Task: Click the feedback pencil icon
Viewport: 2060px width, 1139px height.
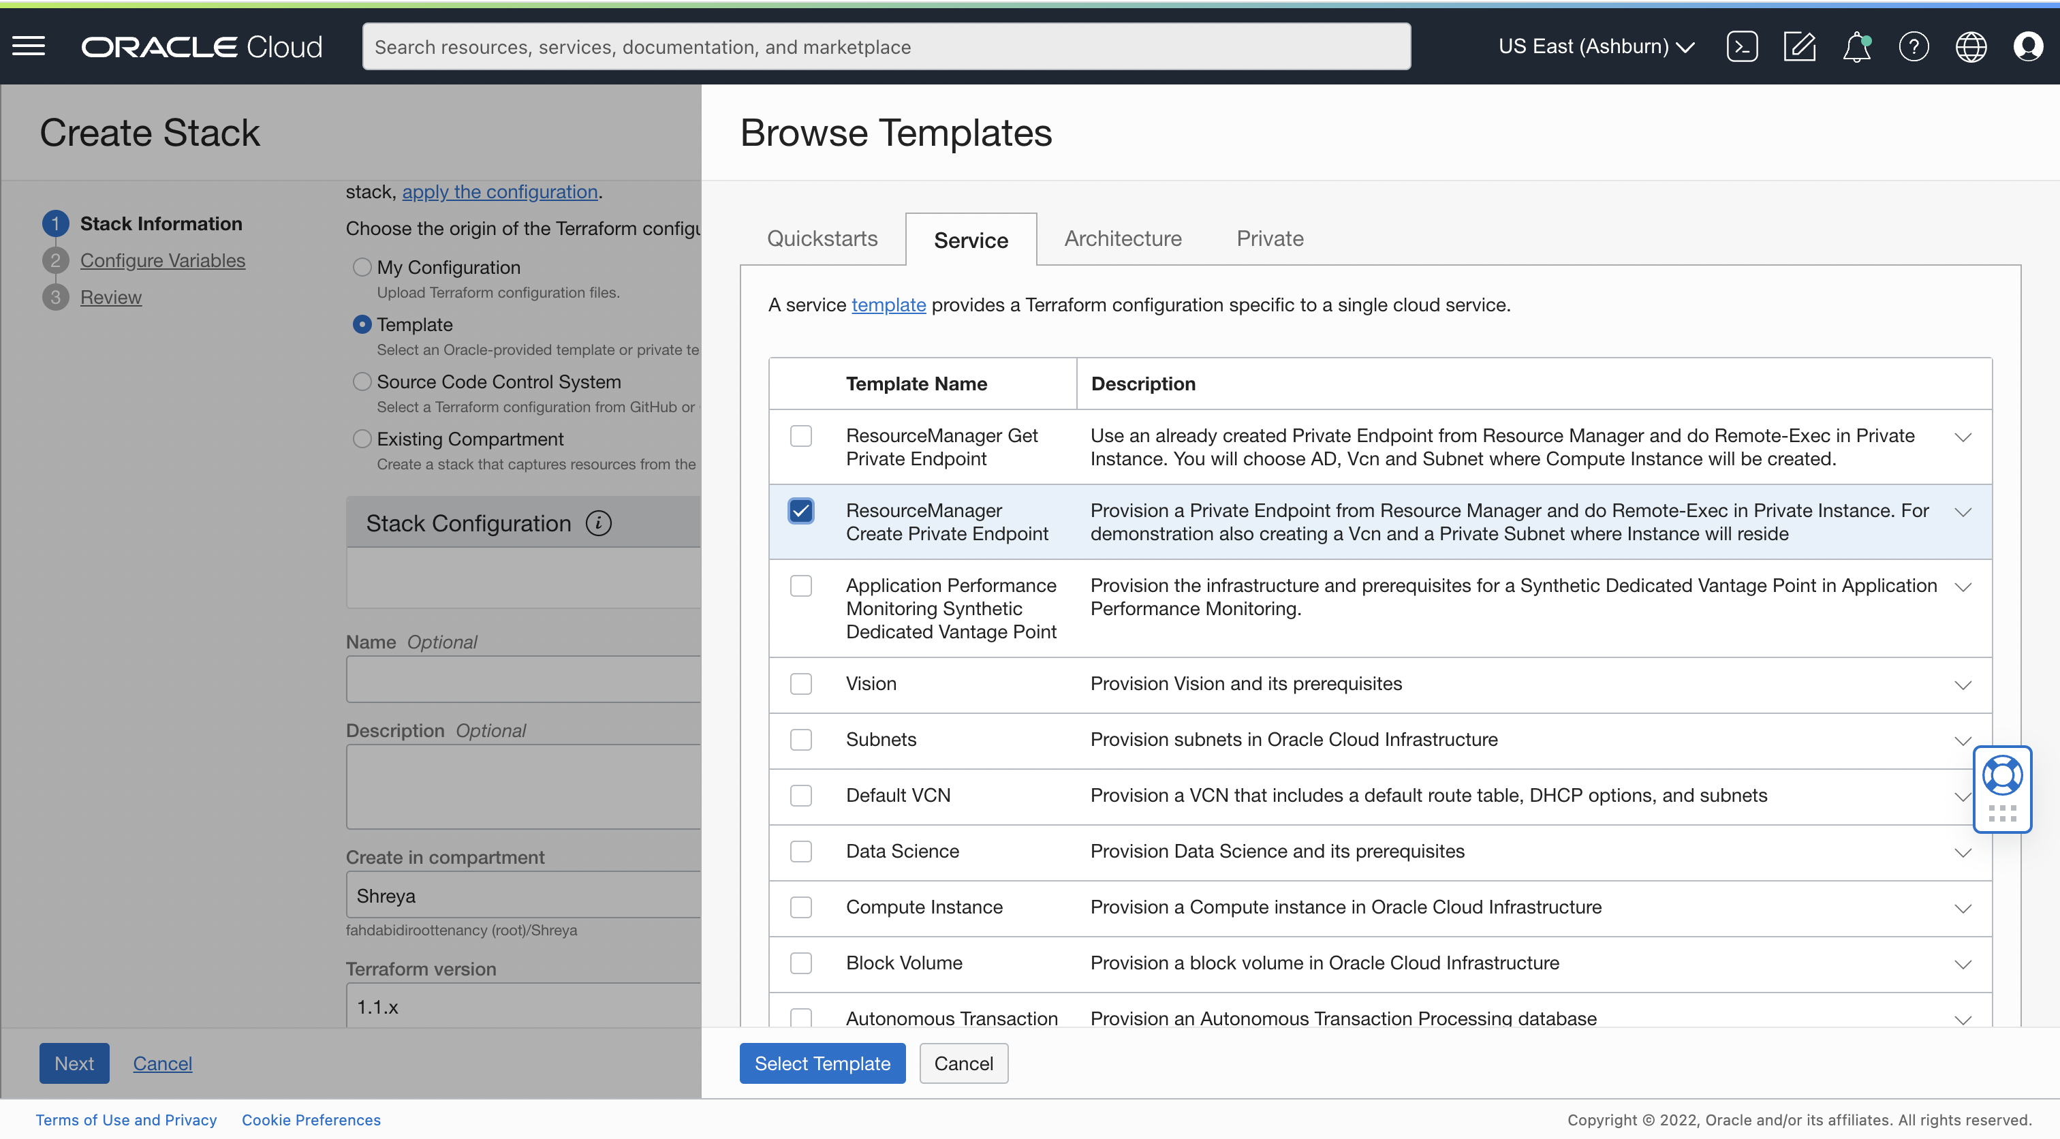Action: 1799,46
